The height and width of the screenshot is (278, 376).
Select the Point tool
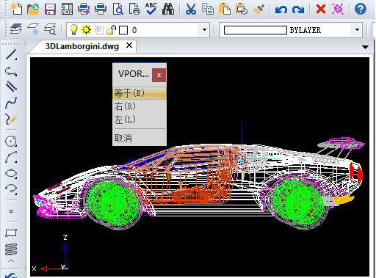coord(11,211)
